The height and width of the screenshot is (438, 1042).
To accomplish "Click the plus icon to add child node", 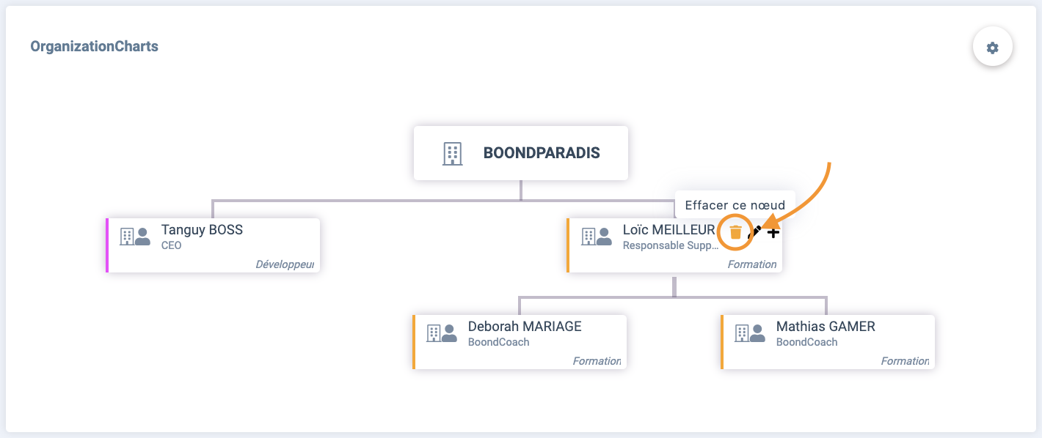I will tap(773, 232).
